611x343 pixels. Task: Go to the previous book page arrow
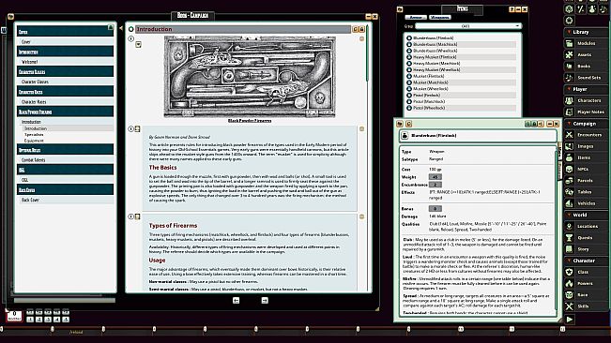[x=237, y=300]
